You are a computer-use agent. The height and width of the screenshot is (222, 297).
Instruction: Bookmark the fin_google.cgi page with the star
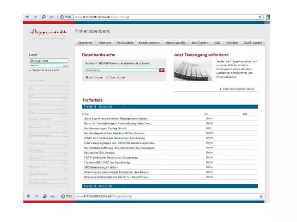coord(261,197)
